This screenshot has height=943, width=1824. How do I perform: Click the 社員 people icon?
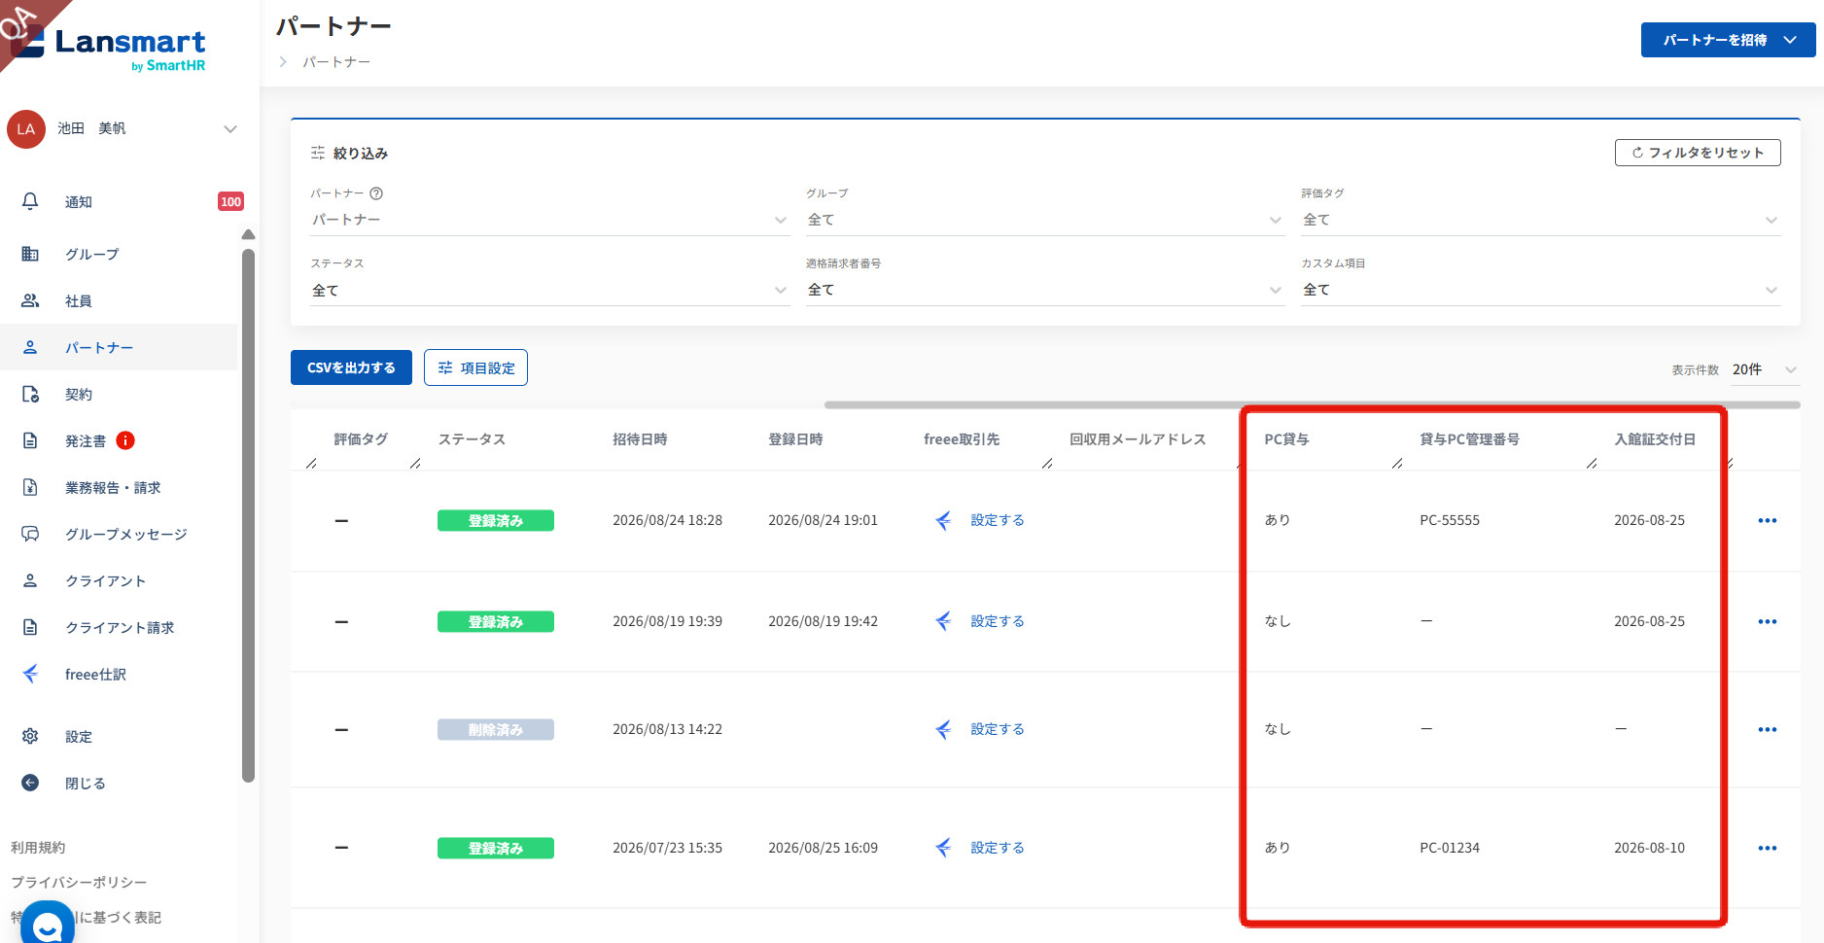pos(30,300)
